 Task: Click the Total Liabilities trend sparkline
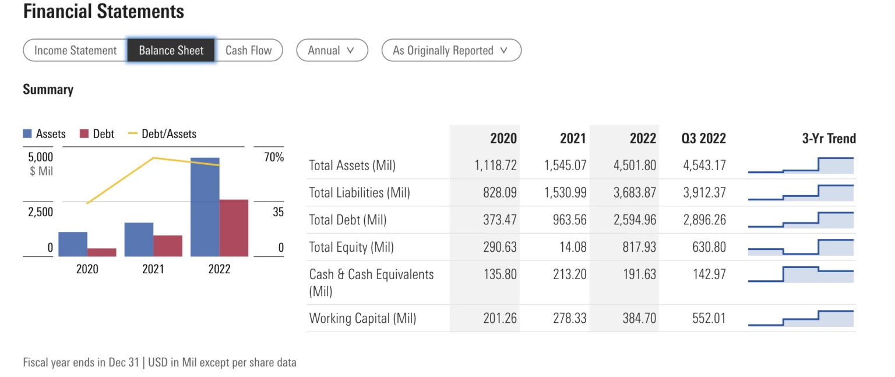tap(801, 192)
